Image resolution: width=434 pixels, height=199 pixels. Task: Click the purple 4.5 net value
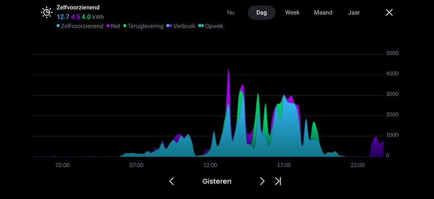click(x=75, y=17)
